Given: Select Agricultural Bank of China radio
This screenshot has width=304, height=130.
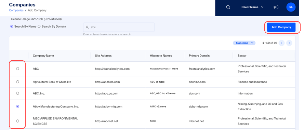Looking at the screenshot, I should (x=18, y=82).
